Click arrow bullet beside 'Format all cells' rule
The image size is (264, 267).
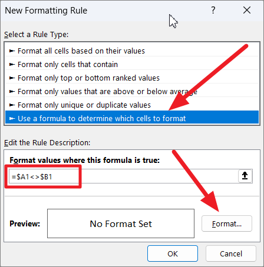coord(12,51)
